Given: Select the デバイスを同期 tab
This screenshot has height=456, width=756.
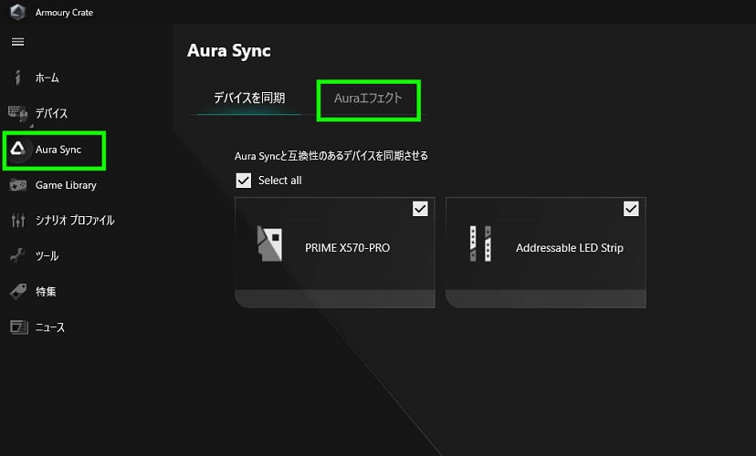Looking at the screenshot, I should [x=249, y=98].
